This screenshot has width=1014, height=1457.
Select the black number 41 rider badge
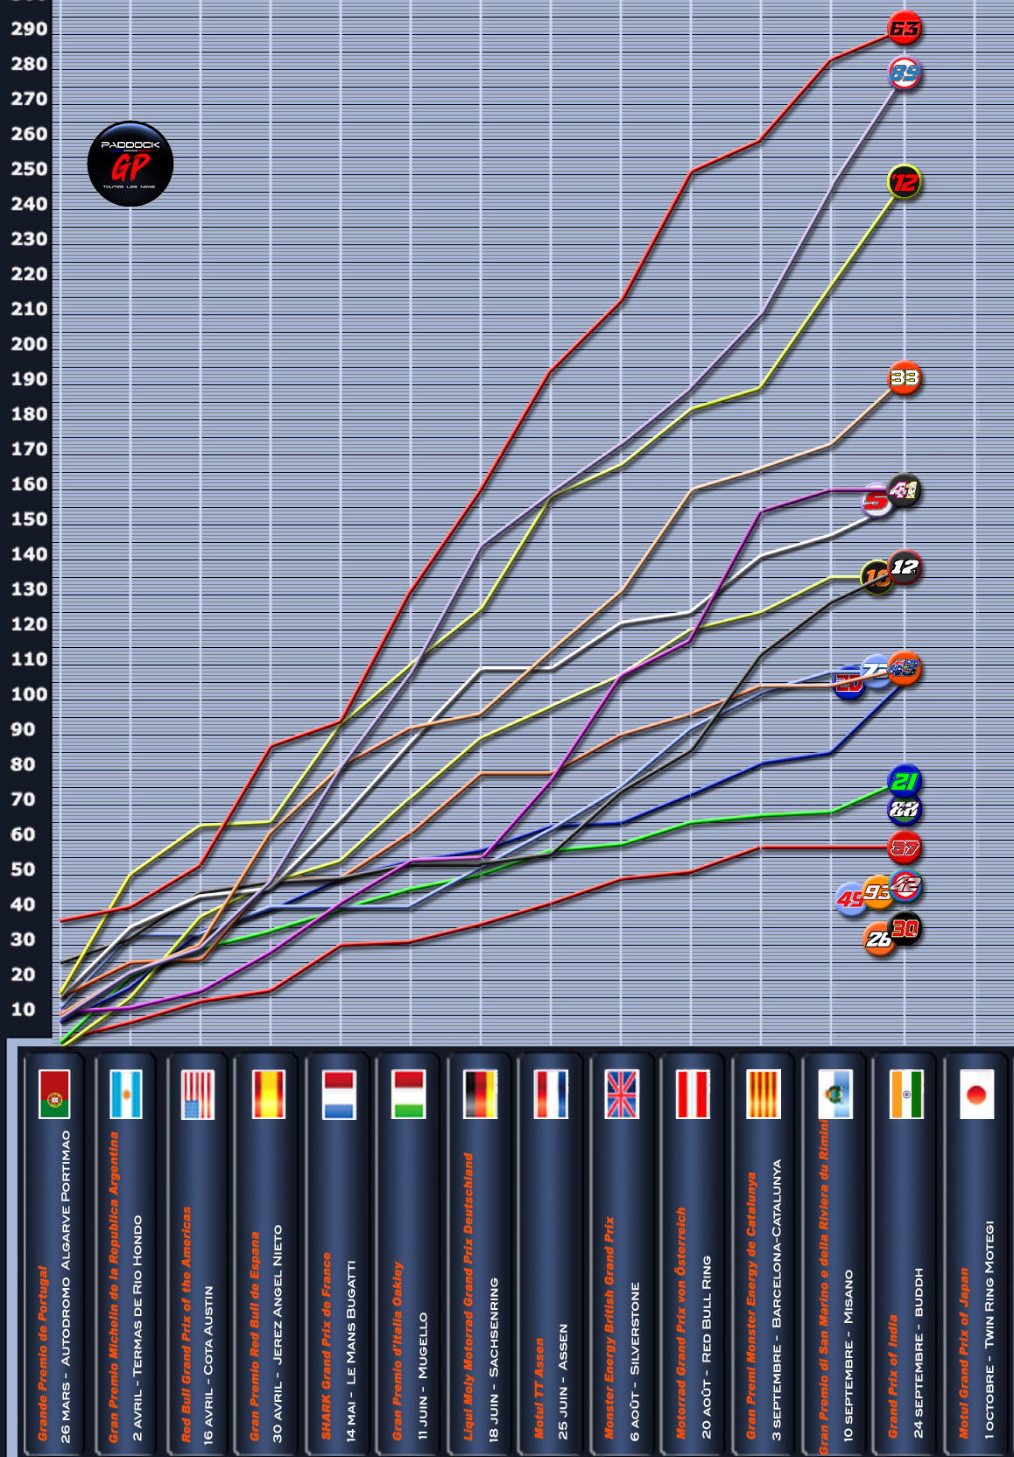coord(905,491)
